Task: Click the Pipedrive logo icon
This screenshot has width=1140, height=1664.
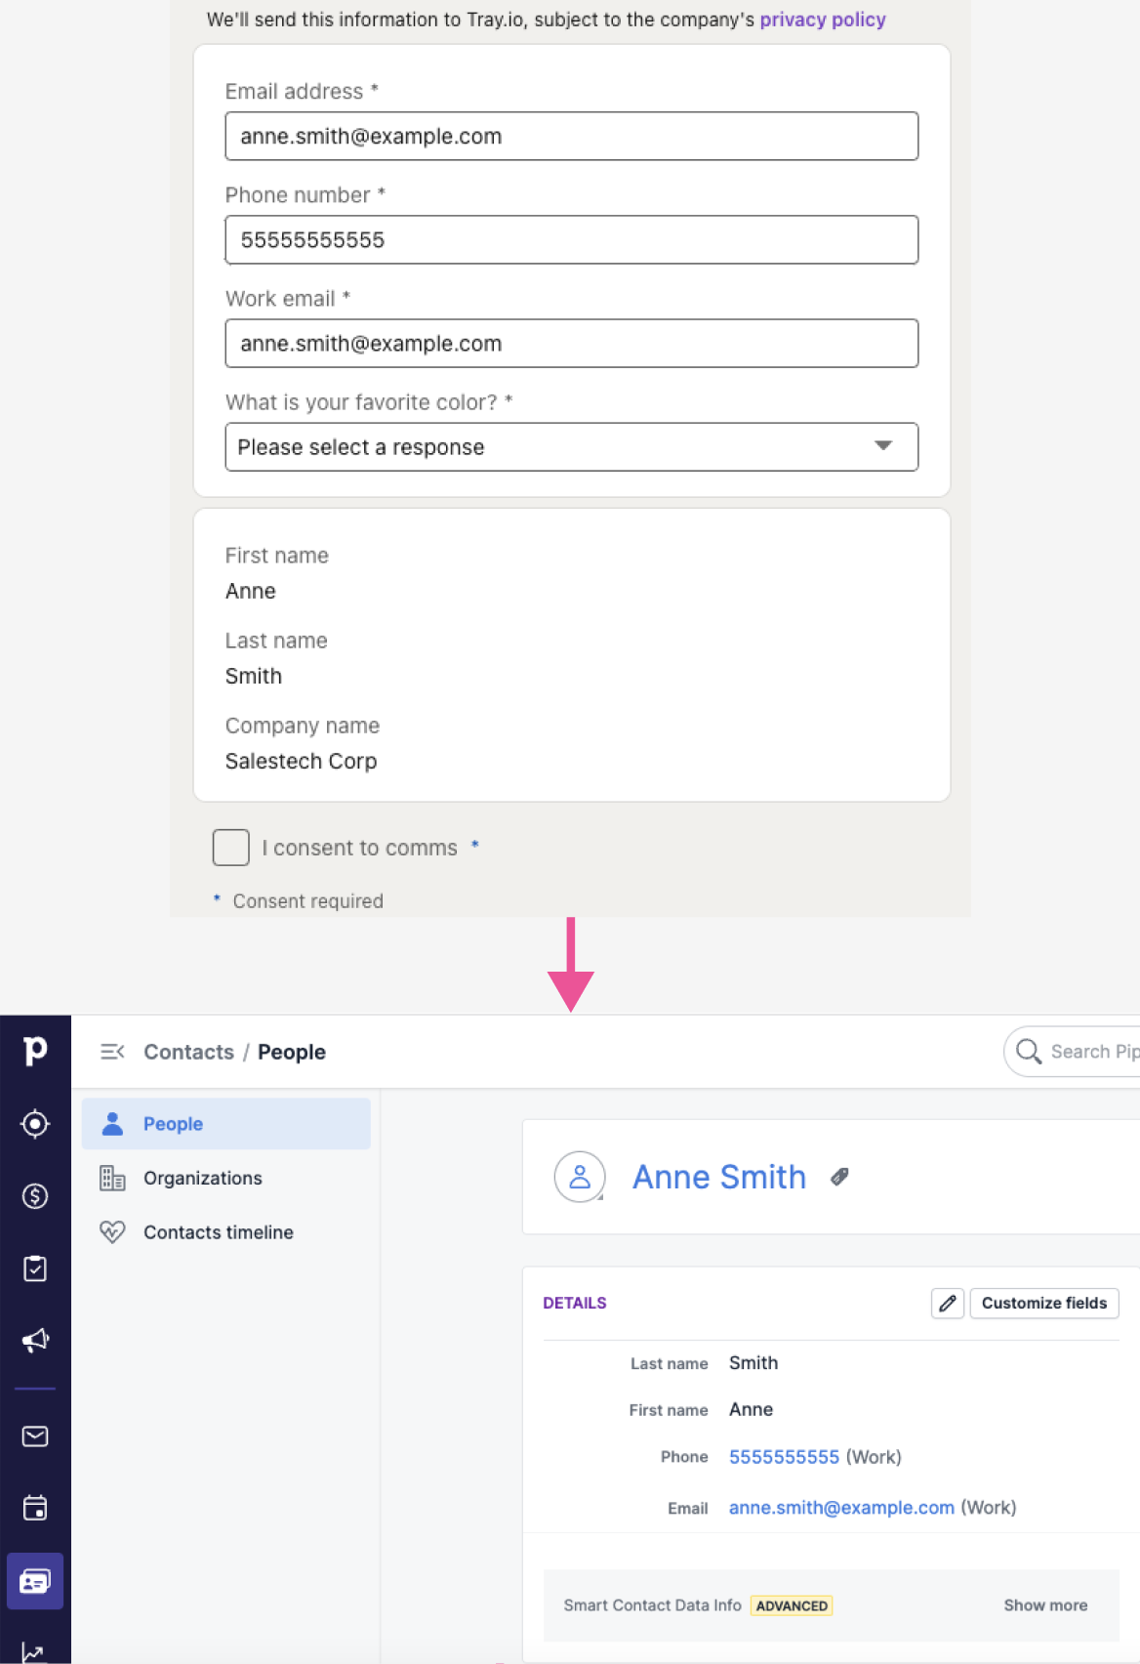Action: (35, 1051)
